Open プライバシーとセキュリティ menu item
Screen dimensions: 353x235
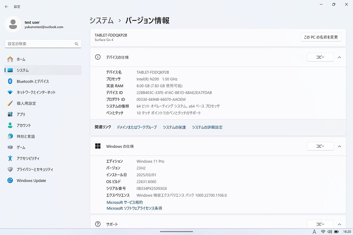tap(35, 169)
